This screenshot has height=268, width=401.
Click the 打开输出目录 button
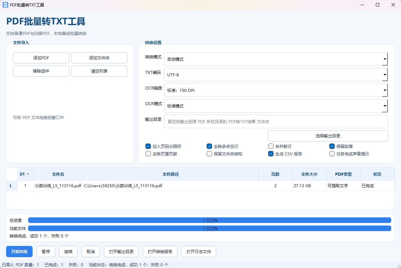121,252
